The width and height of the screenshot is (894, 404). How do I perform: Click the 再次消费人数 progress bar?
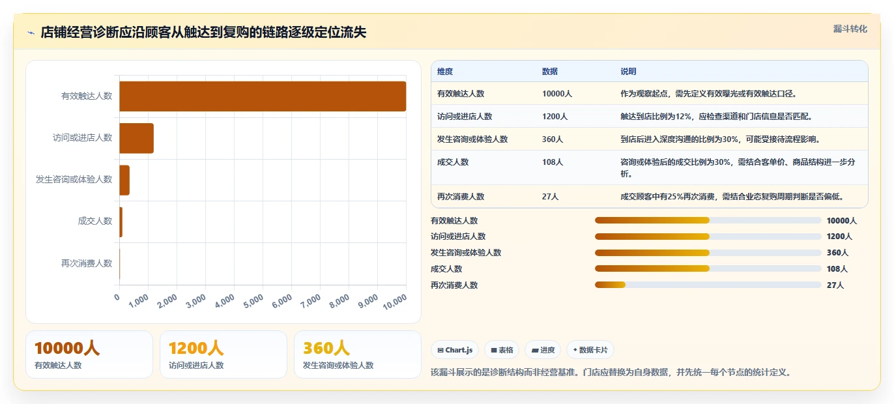pyautogui.click(x=708, y=285)
